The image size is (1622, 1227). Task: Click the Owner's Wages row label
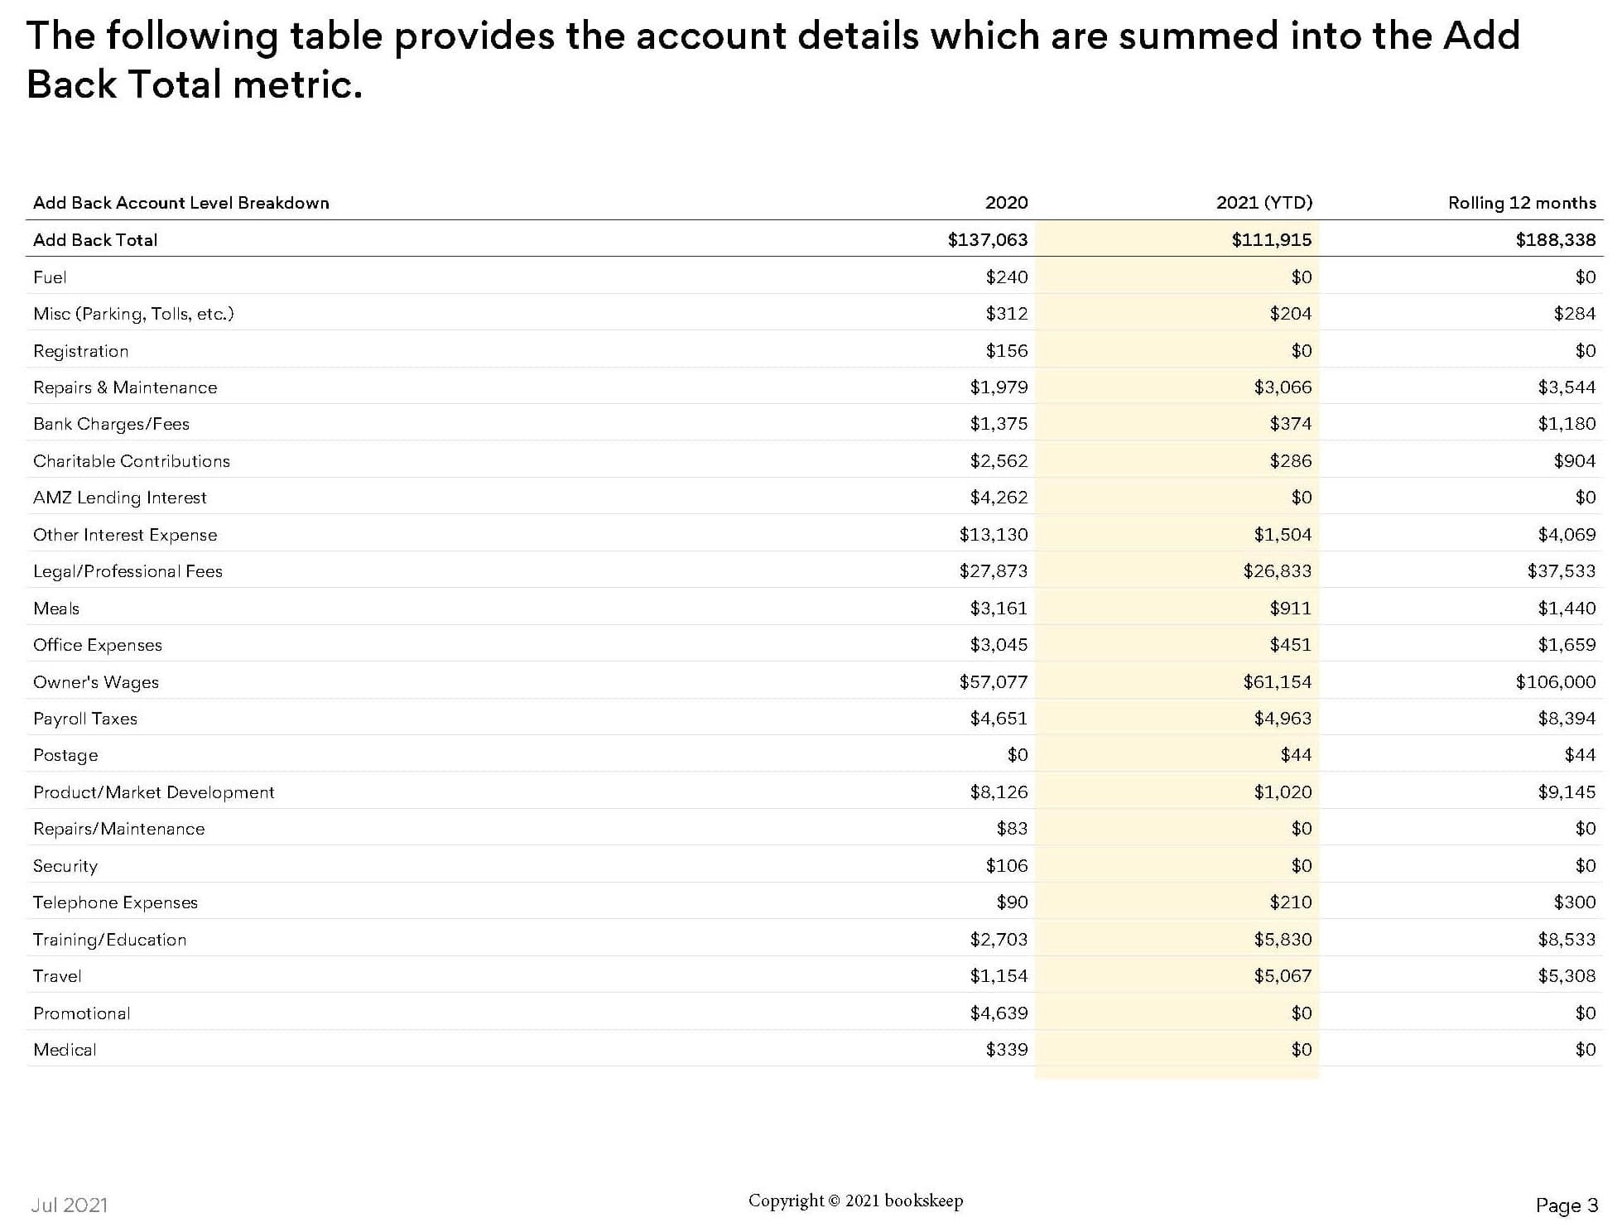click(x=96, y=682)
